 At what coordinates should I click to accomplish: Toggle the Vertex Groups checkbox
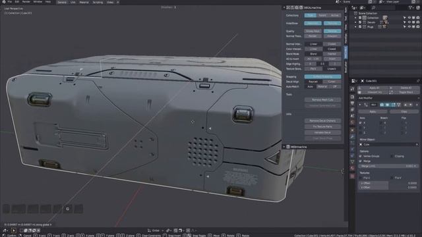[361, 156]
